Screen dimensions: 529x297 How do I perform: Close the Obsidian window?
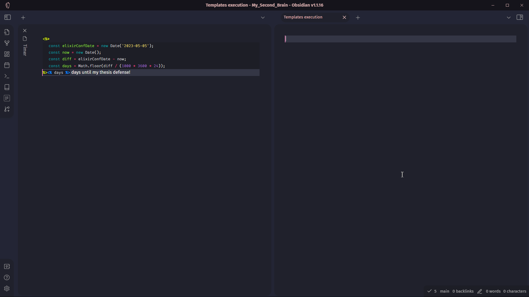click(522, 5)
